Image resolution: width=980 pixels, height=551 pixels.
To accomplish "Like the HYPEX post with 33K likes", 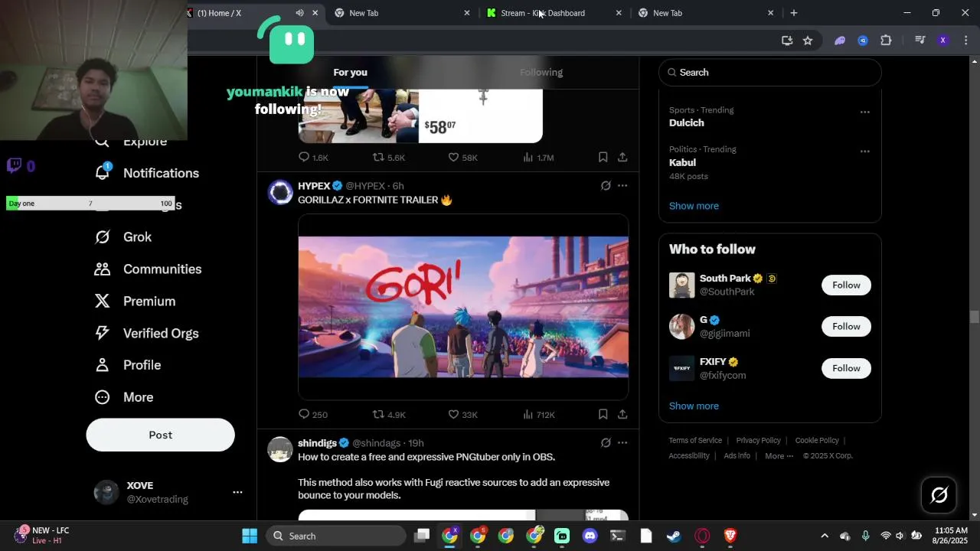I will [453, 414].
